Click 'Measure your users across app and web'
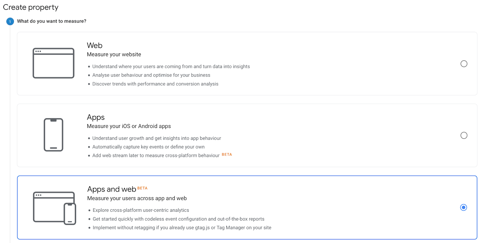 pyautogui.click(x=137, y=198)
